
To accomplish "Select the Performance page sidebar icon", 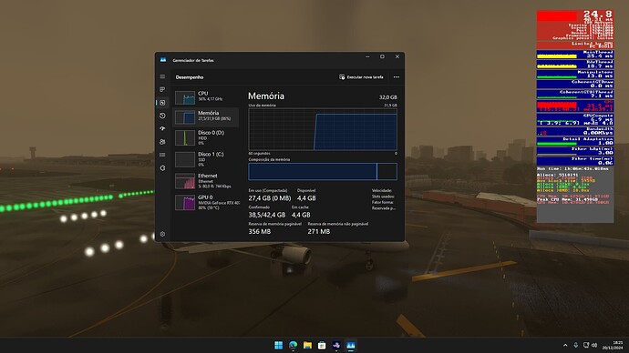I will pos(162,103).
